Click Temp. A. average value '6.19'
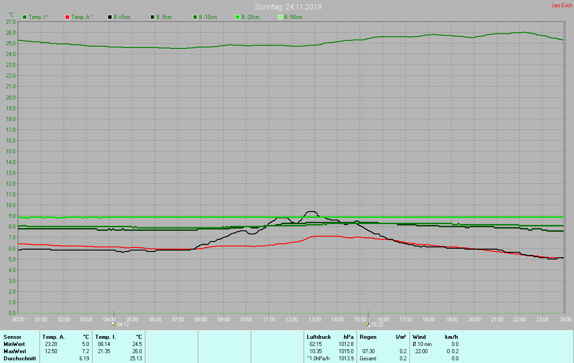This screenshot has width=574, height=363. [84, 358]
